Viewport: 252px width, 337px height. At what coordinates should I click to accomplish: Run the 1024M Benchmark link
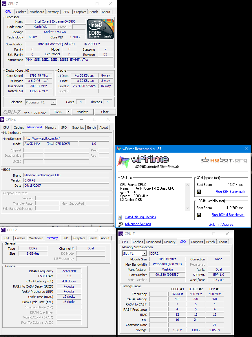click(228, 215)
